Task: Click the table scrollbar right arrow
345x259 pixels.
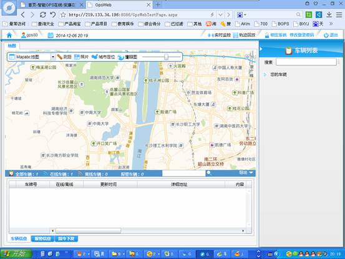Action: point(243,231)
